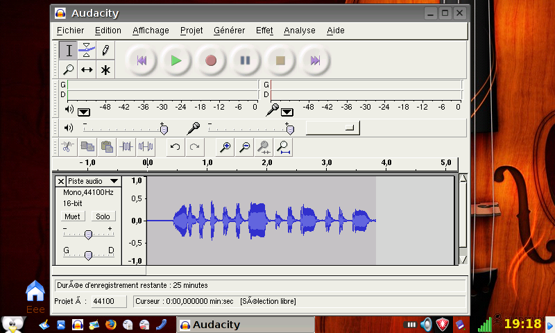Select the Zoom magnifier tool

pyautogui.click(x=69, y=69)
